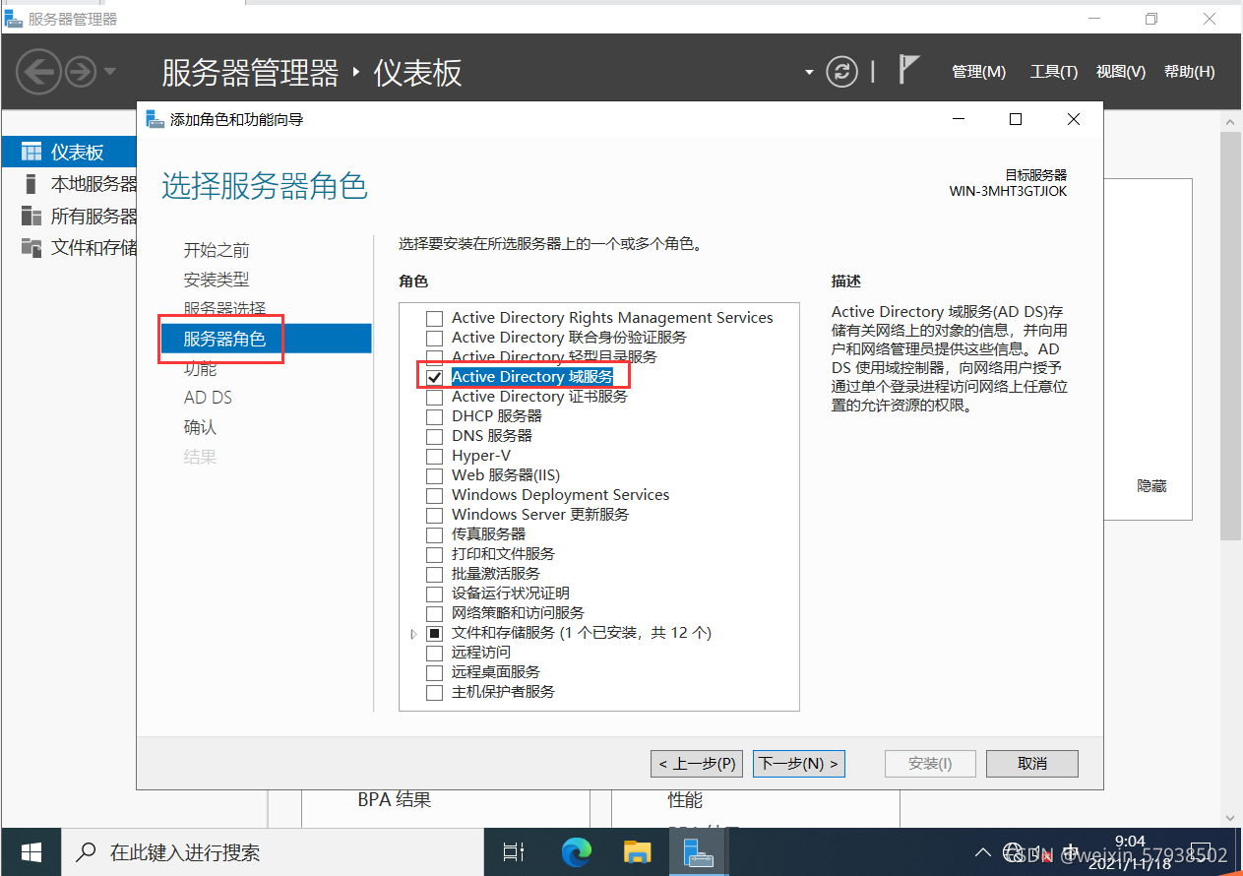Open the 帮助(H) menu
This screenshot has height=876, width=1243.
(1189, 72)
